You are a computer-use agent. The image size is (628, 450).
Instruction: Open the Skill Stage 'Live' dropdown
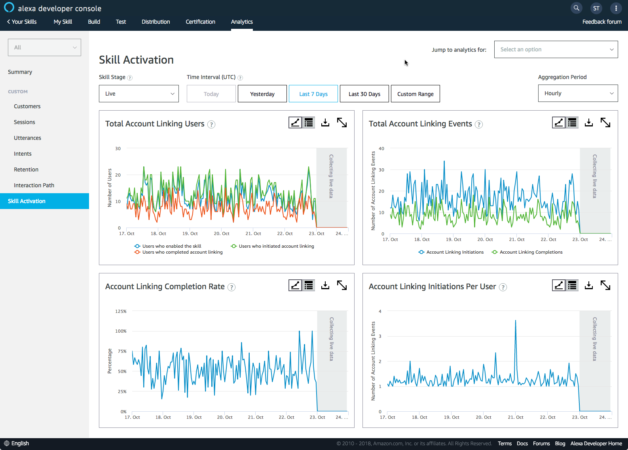139,94
